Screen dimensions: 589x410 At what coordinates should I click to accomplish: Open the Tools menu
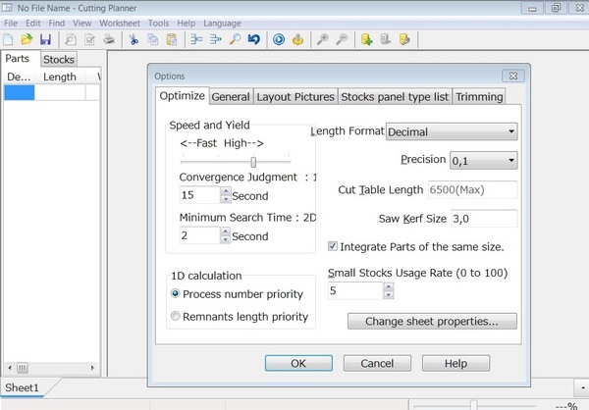tap(158, 24)
